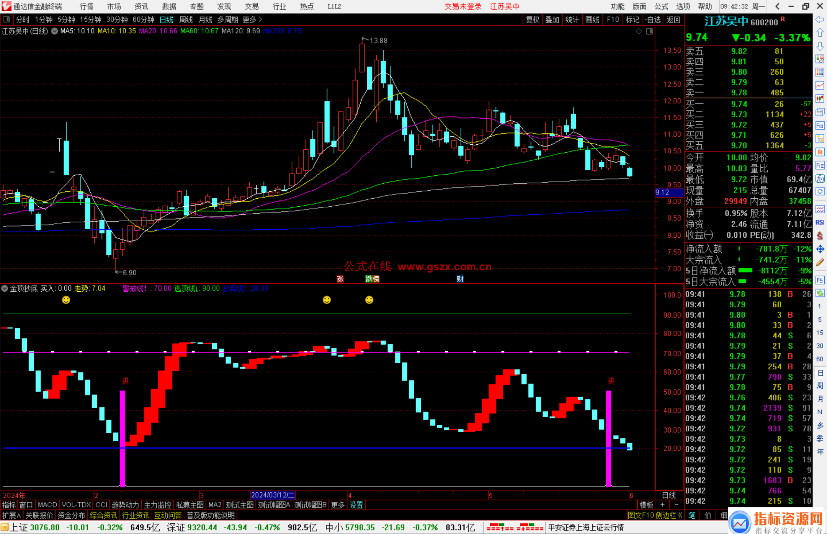Select the candlestick chart sidebar icon
Screen dimensions: 827x534
click(x=820, y=99)
